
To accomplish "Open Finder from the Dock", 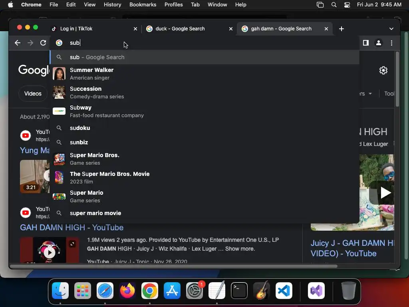I will point(60,291).
